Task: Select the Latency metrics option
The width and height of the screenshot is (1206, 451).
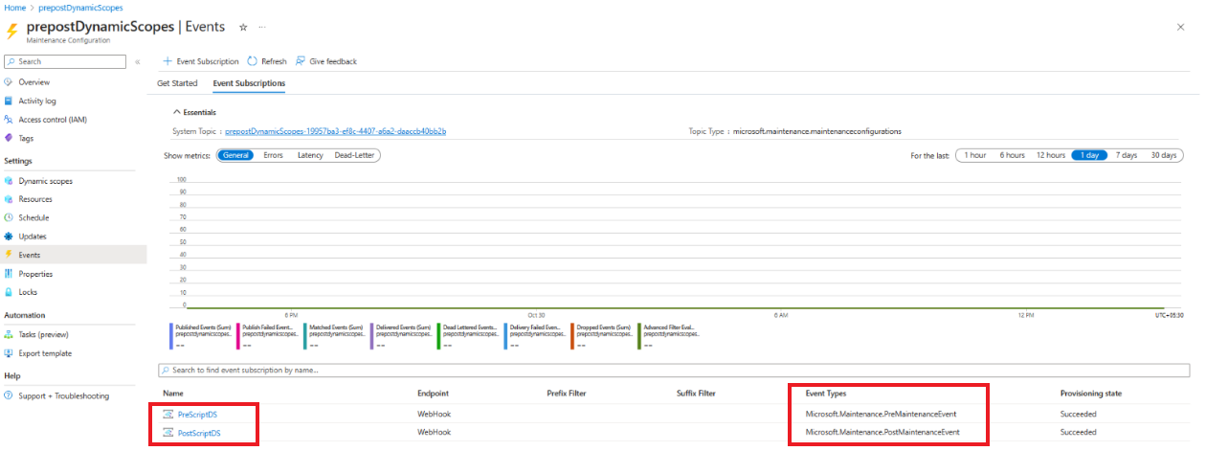Action: pos(309,155)
